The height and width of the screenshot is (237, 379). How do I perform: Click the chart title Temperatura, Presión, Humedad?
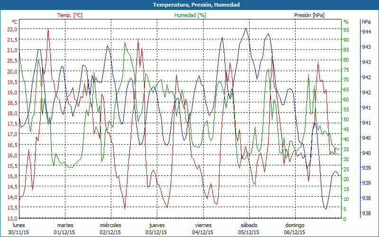[x=189, y=5]
